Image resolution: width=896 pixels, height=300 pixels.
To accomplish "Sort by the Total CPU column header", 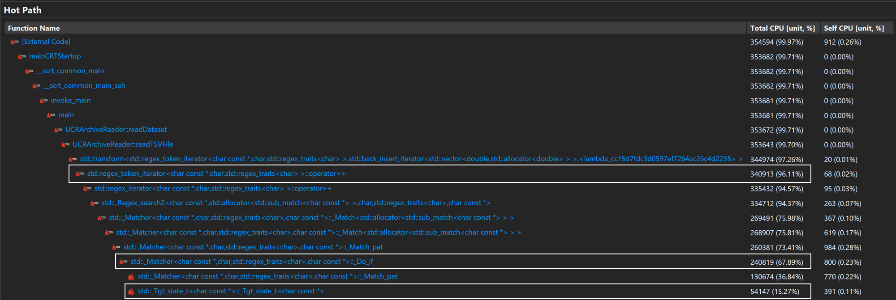I will [782, 28].
